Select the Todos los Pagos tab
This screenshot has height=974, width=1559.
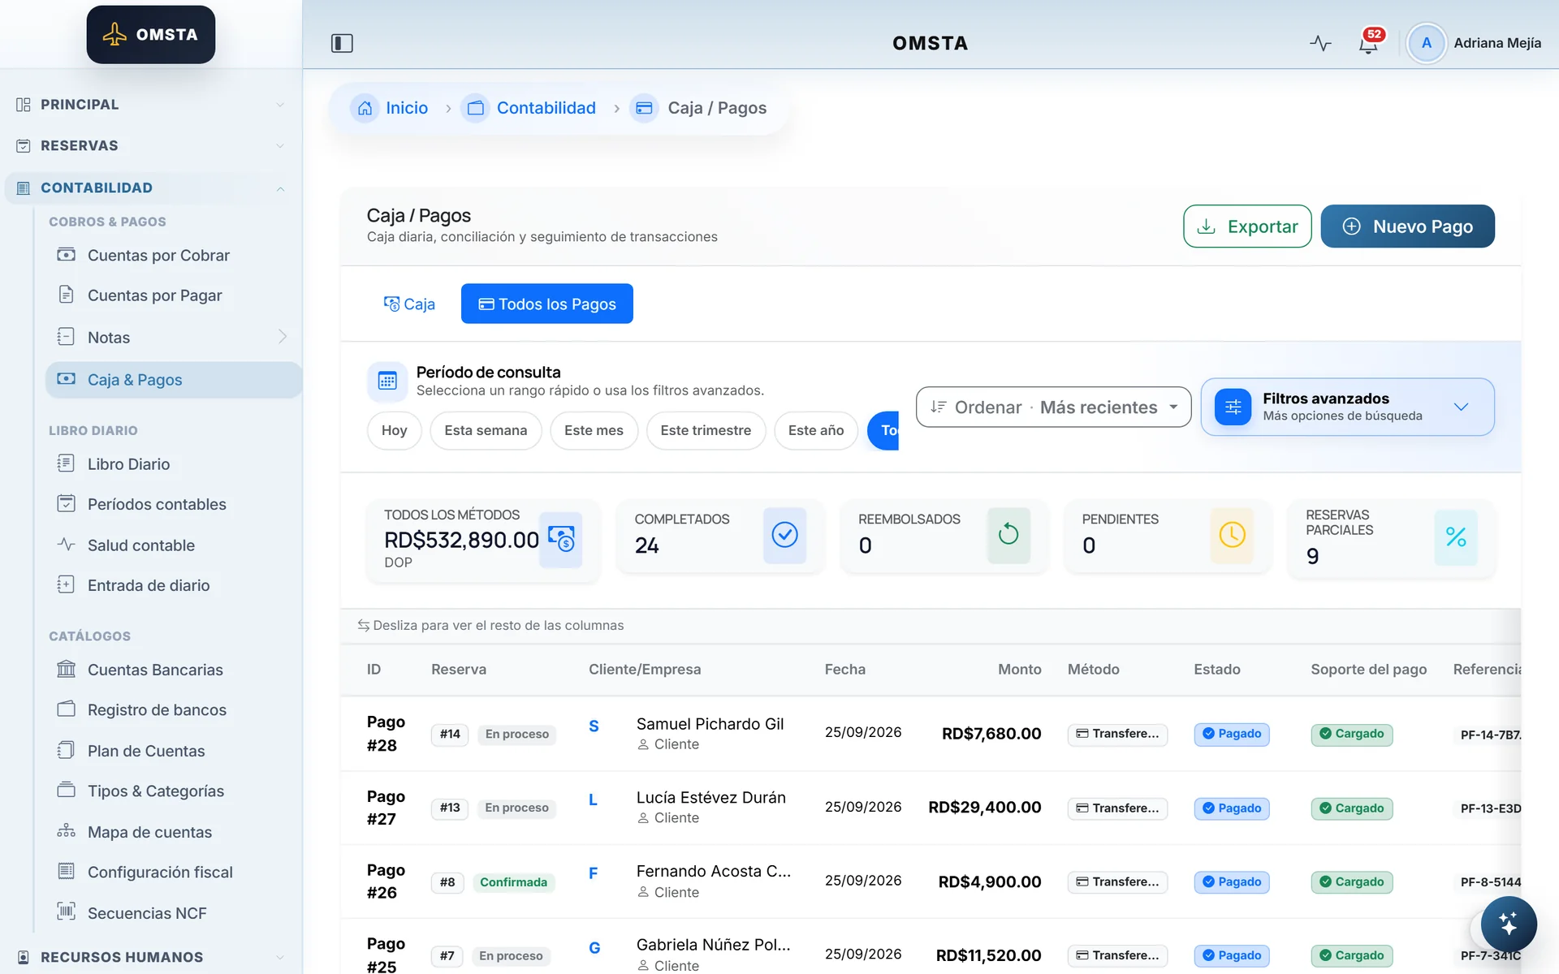tap(547, 304)
